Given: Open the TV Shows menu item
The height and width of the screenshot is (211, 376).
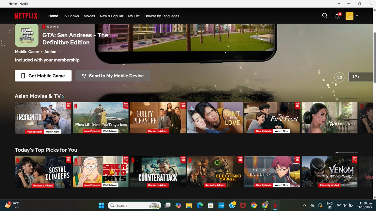Looking at the screenshot, I should [71, 16].
